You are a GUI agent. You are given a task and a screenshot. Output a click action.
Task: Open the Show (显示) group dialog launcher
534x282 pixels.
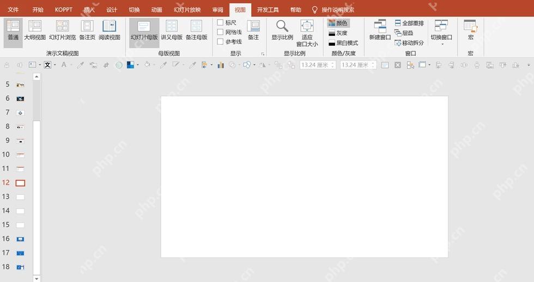263,54
